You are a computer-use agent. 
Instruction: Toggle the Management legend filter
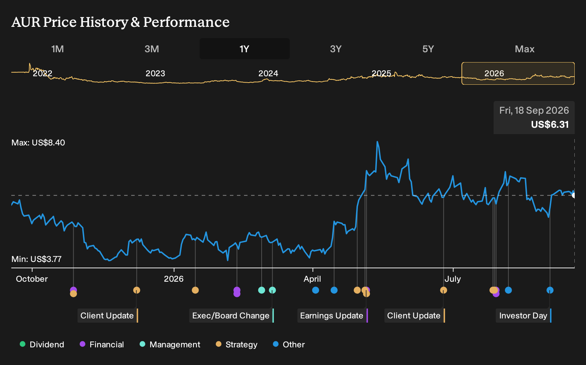[x=170, y=345]
